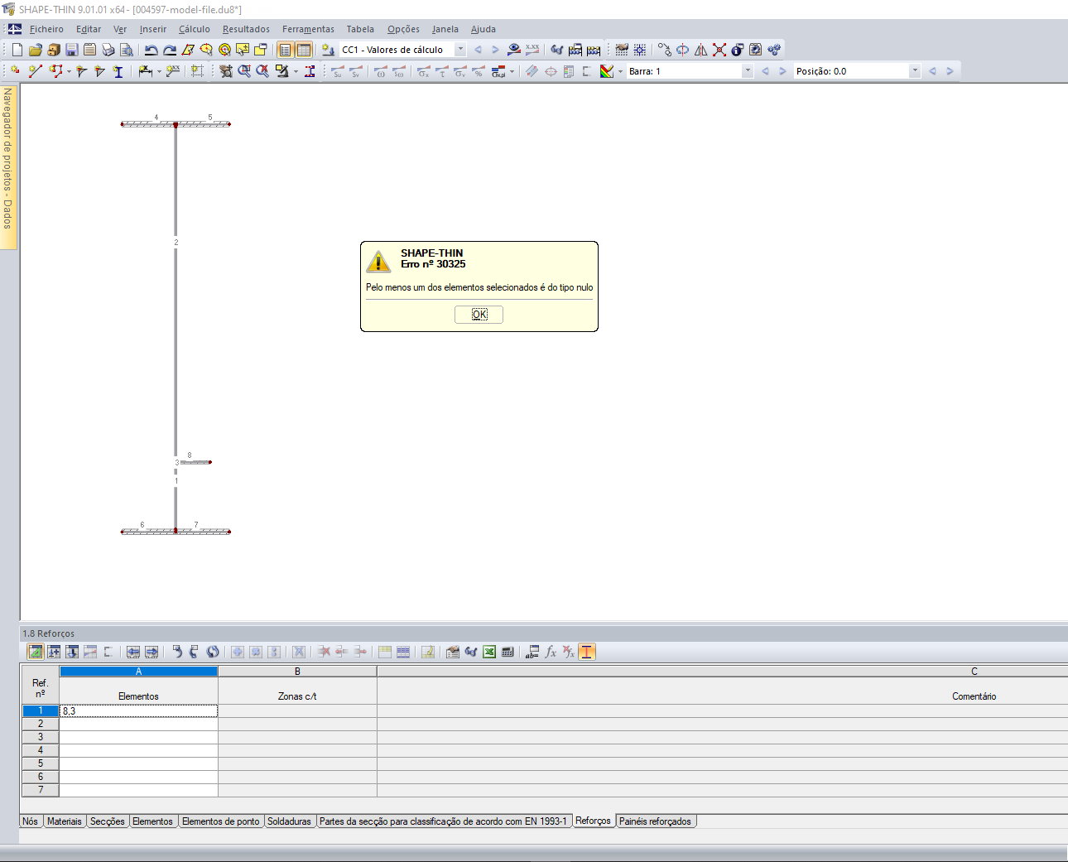Click the fx formula icon in the table toolbar

[551, 652]
